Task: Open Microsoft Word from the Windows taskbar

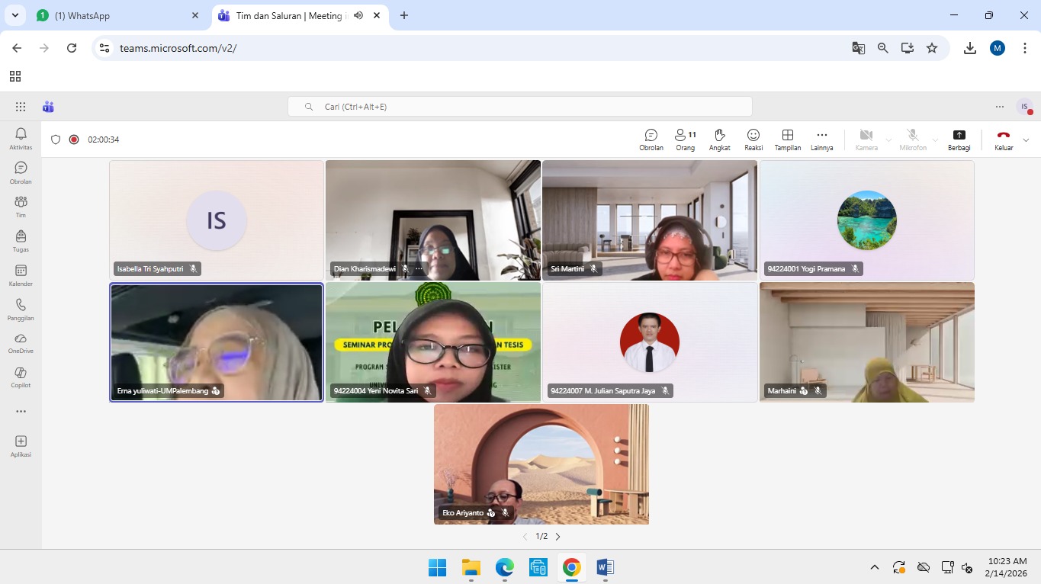Action: coord(605,567)
